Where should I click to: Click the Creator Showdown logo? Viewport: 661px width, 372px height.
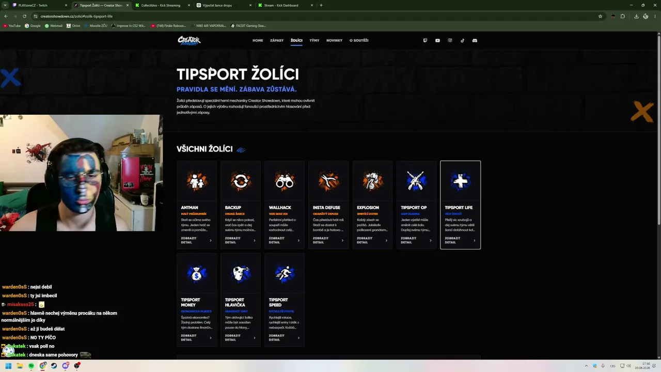pyautogui.click(x=189, y=40)
